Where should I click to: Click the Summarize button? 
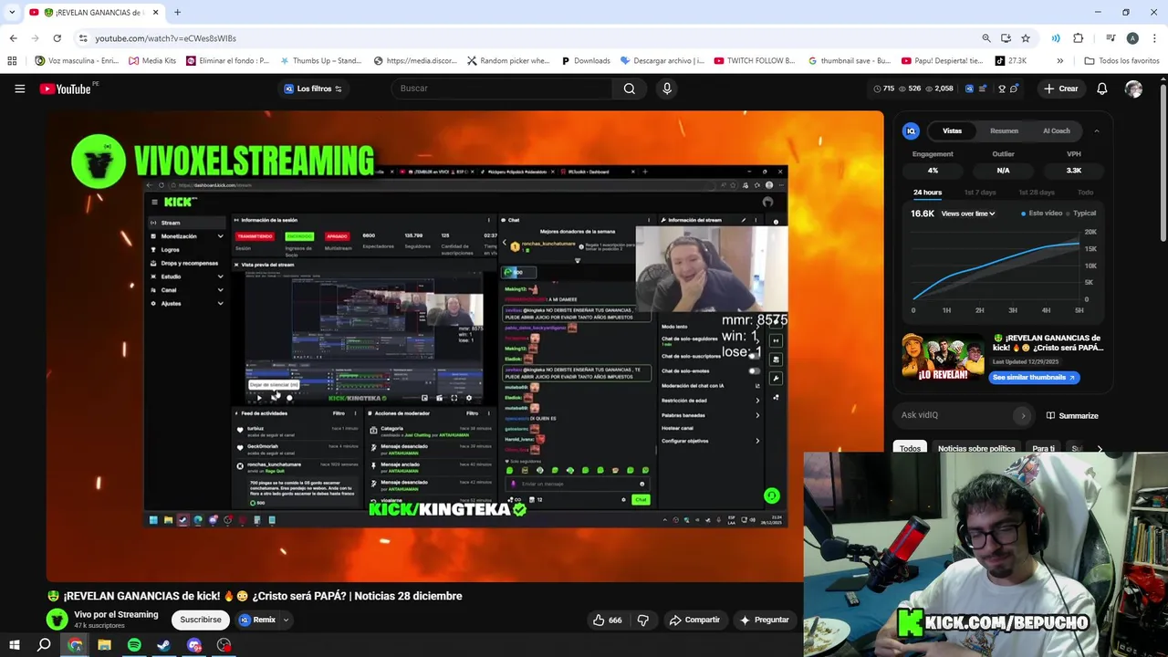(1071, 415)
